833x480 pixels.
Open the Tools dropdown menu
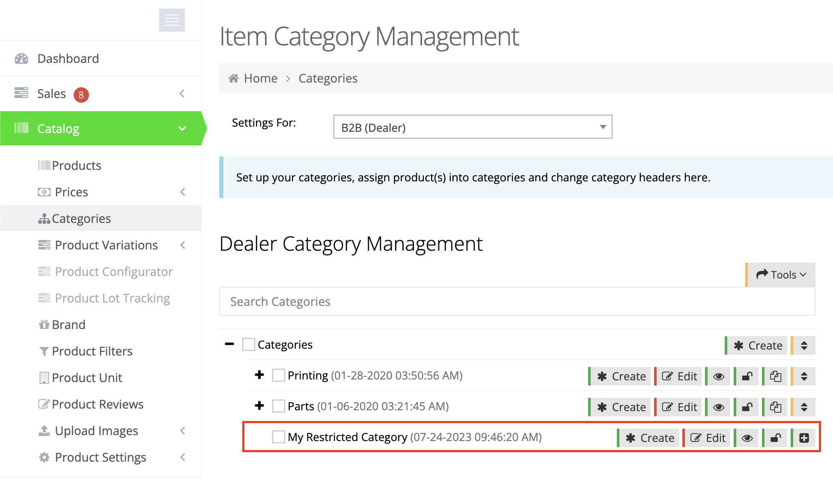pyautogui.click(x=781, y=275)
